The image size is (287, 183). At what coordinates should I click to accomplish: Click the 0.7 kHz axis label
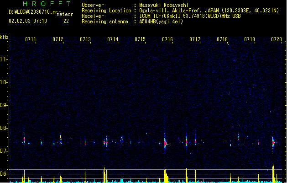pyautogui.click(x=4, y=151)
